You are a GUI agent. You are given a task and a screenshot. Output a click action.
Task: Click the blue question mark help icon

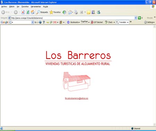coord(44,22)
